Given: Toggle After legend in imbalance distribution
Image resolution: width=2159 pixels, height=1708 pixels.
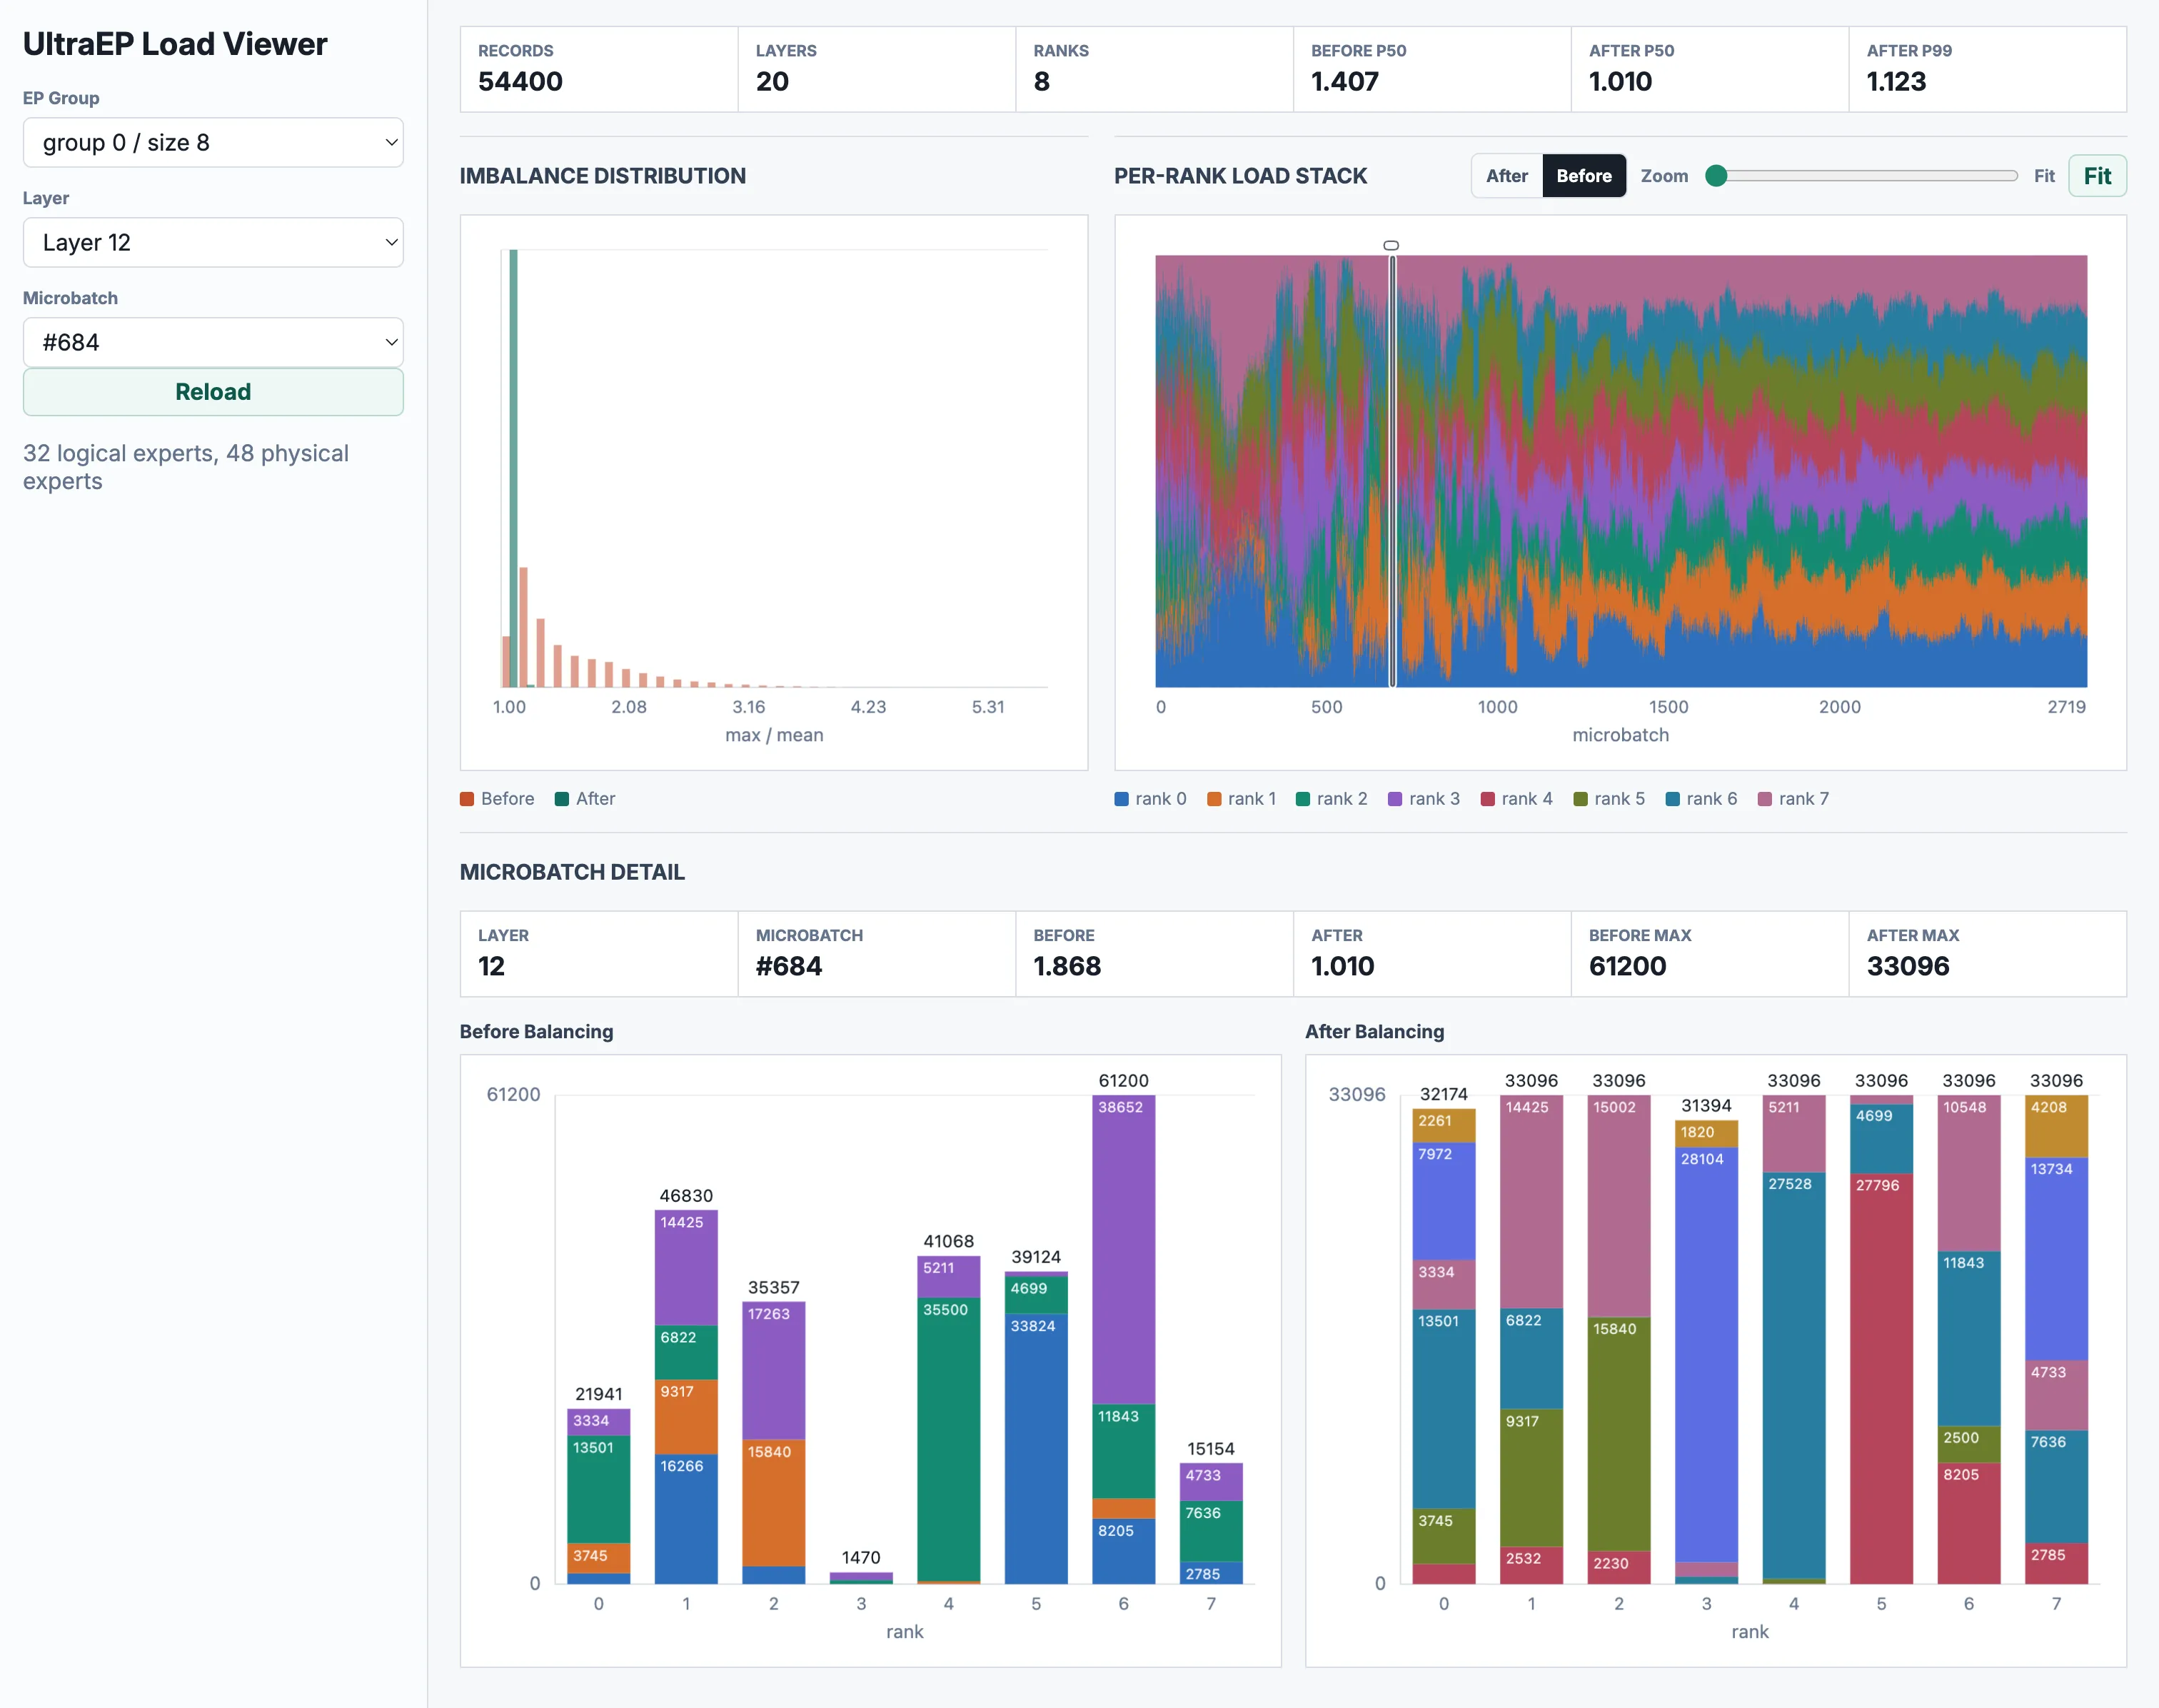Looking at the screenshot, I should coord(585,799).
